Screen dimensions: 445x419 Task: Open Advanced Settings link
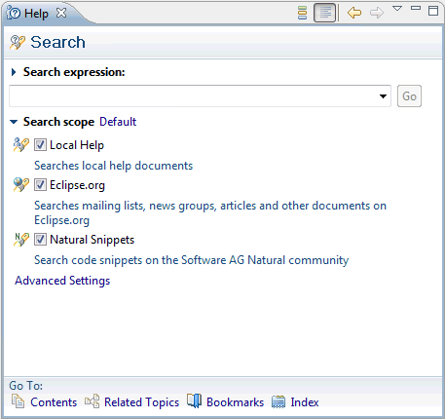[x=62, y=281]
